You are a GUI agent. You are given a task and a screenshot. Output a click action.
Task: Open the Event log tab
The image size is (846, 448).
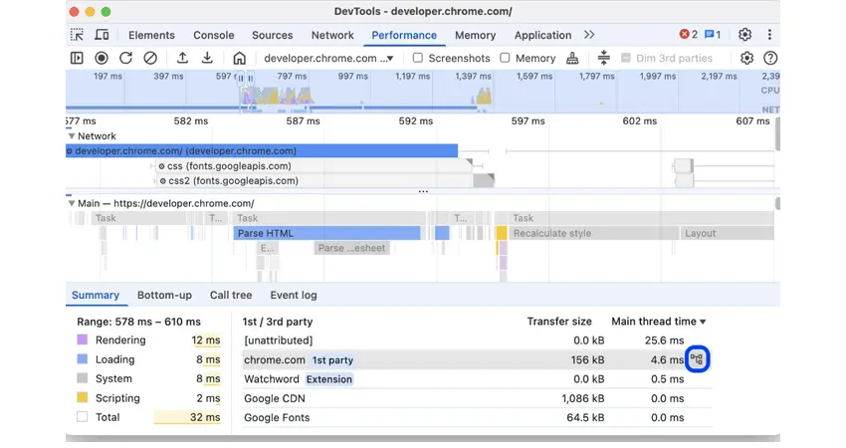294,296
